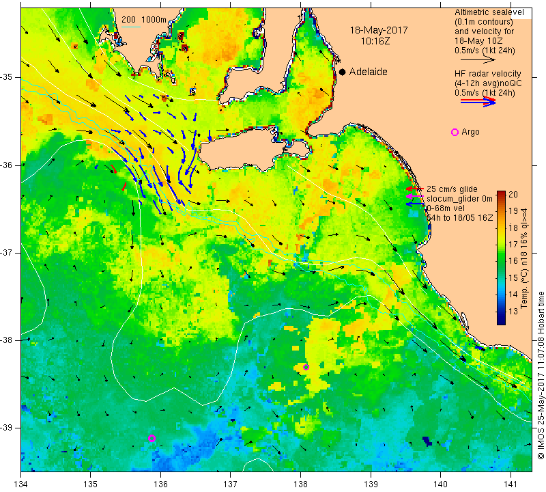Click the latitude label -35
The image size is (546, 492).
click(6, 77)
